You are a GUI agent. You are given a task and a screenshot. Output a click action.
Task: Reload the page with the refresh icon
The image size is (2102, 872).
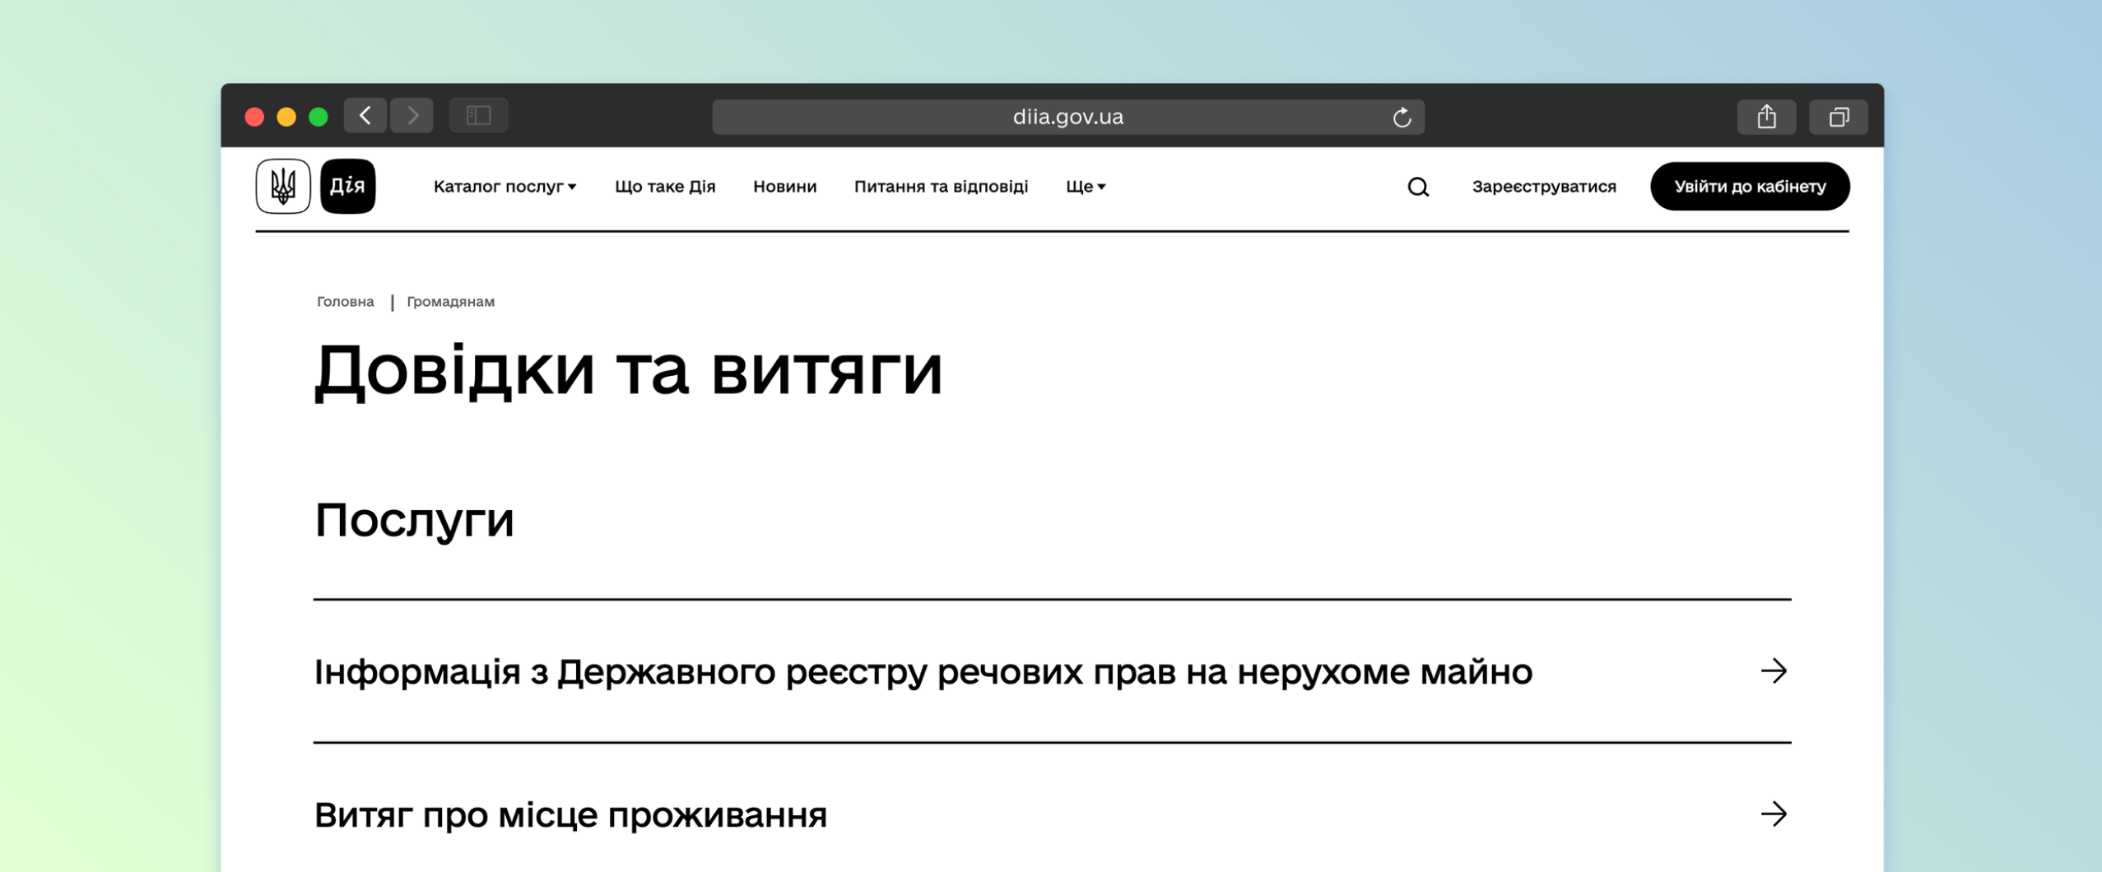coord(1402,118)
